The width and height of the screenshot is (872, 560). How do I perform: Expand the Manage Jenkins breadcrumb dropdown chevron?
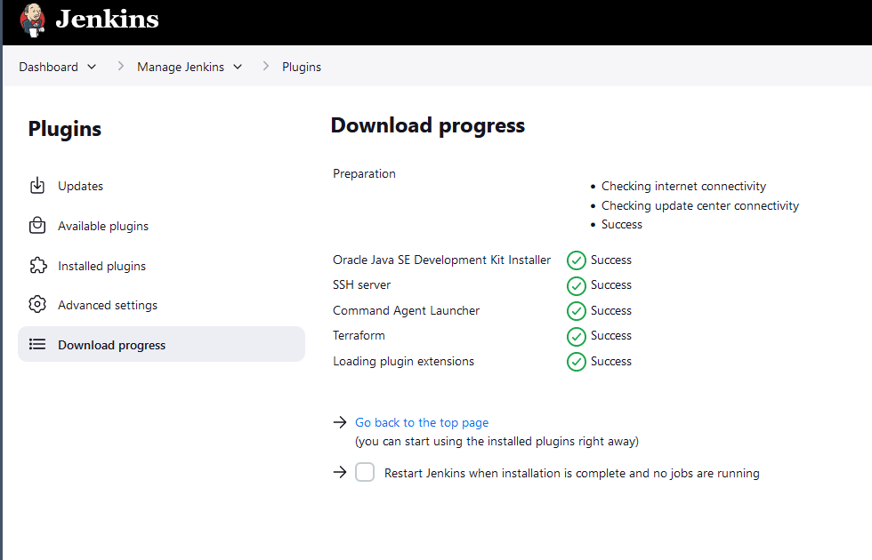[x=238, y=68]
